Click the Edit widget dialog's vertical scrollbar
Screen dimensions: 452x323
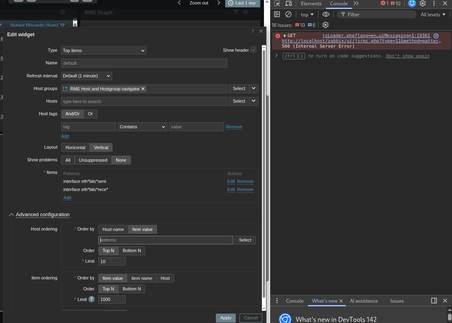267,183
